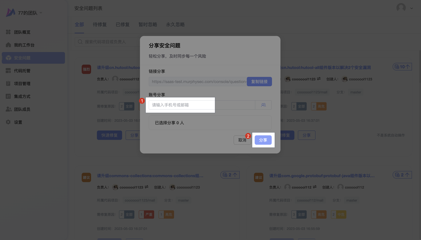Screen dimensions: 421x240
Task: Click the 团队概览 sidebar icon
Action: click(x=9, y=32)
